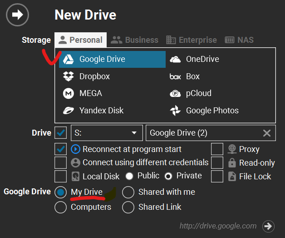Screen dimensions: 285x238
Task: Select the pCloud storage icon
Action: click(175, 93)
